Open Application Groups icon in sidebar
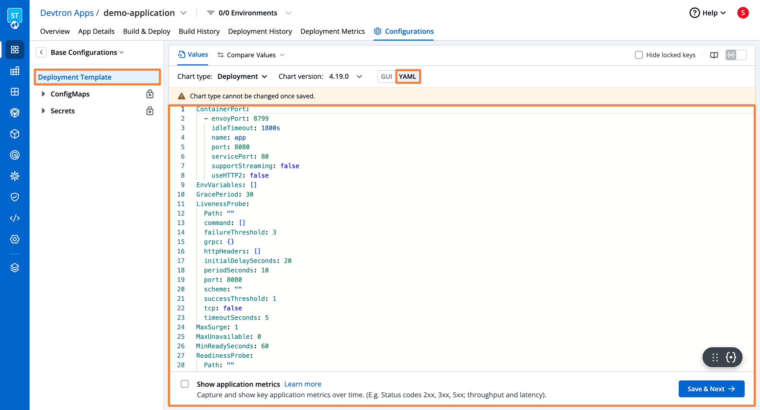The width and height of the screenshot is (760, 410). point(14,92)
